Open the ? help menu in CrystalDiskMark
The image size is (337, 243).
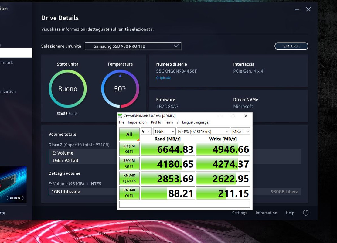pyautogui.click(x=178, y=122)
